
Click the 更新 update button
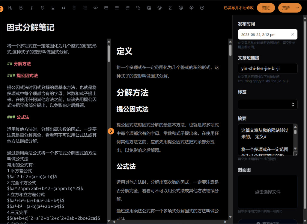point(286,8)
